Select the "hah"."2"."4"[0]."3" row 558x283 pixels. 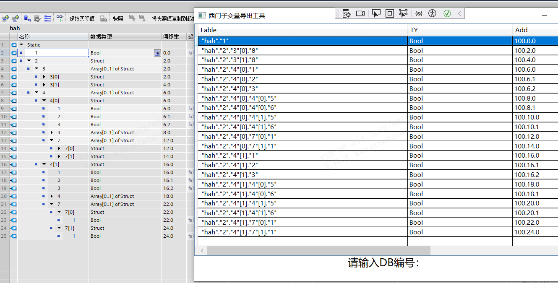pyautogui.click(x=302, y=89)
